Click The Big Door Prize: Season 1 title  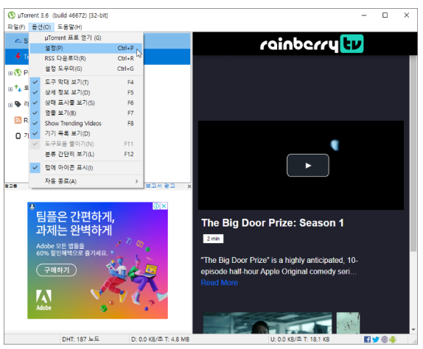[273, 223]
